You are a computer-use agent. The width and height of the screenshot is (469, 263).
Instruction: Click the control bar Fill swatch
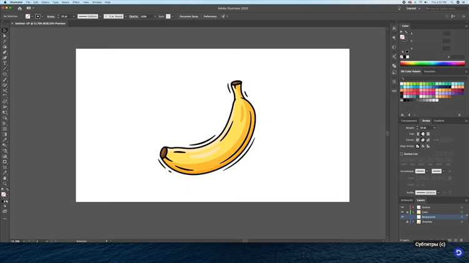click(28, 16)
